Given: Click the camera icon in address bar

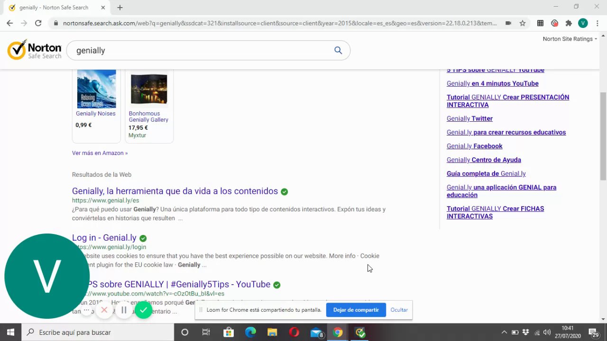Looking at the screenshot, I should tap(508, 23).
